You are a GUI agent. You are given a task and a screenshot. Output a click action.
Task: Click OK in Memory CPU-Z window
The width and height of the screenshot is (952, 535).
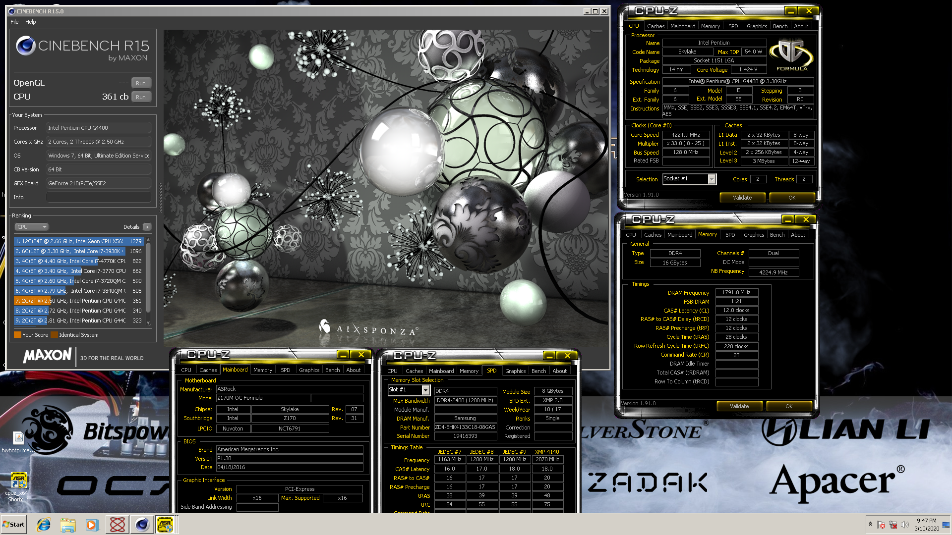click(x=789, y=406)
